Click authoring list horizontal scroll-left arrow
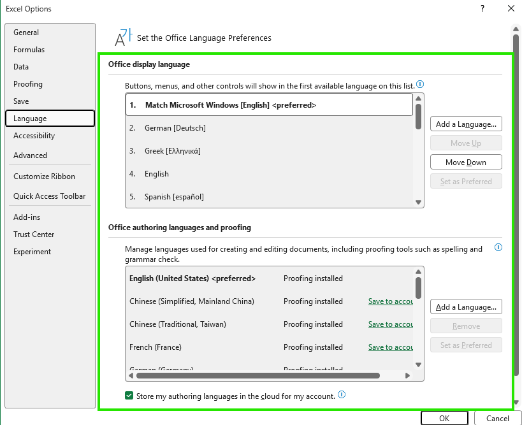The image size is (522, 425). point(131,375)
